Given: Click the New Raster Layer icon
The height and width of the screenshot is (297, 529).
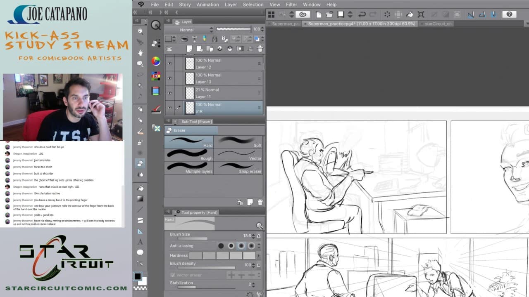Looking at the screenshot, I should pyautogui.click(x=189, y=49).
